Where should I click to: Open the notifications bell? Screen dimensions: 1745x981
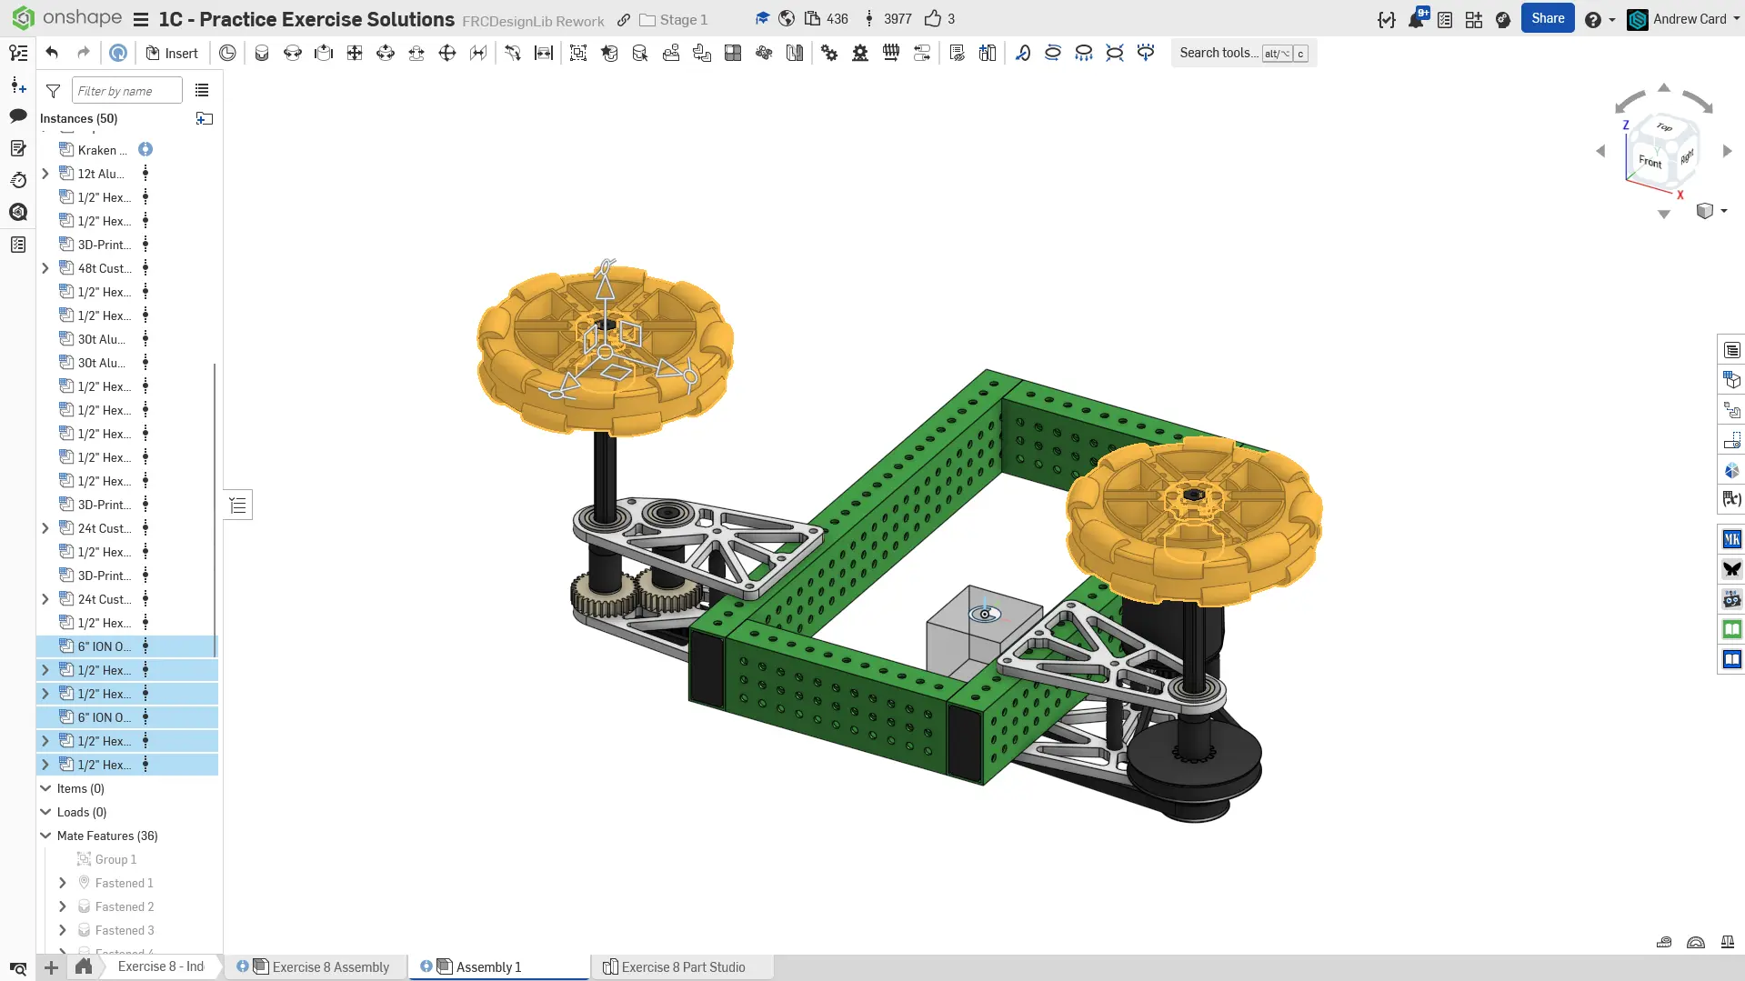pyautogui.click(x=1416, y=19)
